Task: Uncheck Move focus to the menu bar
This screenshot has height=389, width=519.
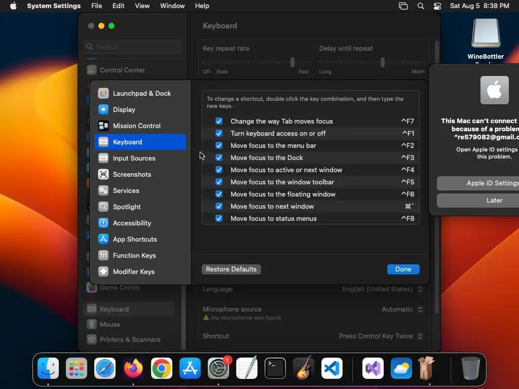Action: pos(219,145)
